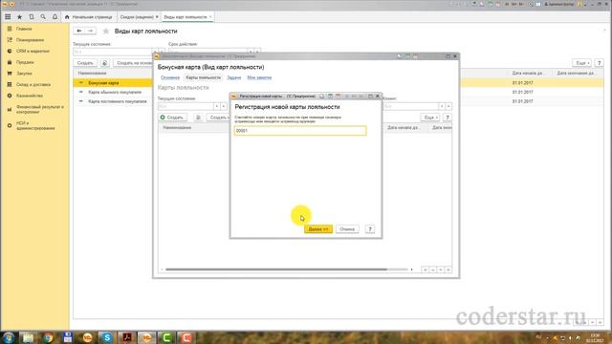
Task: Open the sections menu grid icon
Action: 8,17
